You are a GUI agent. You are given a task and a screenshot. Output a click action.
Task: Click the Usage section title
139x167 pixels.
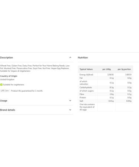pos(4,101)
